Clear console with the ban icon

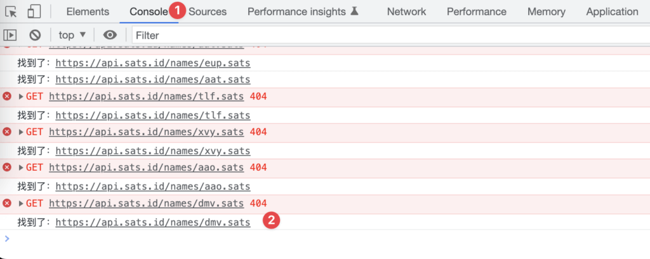pyautogui.click(x=36, y=35)
